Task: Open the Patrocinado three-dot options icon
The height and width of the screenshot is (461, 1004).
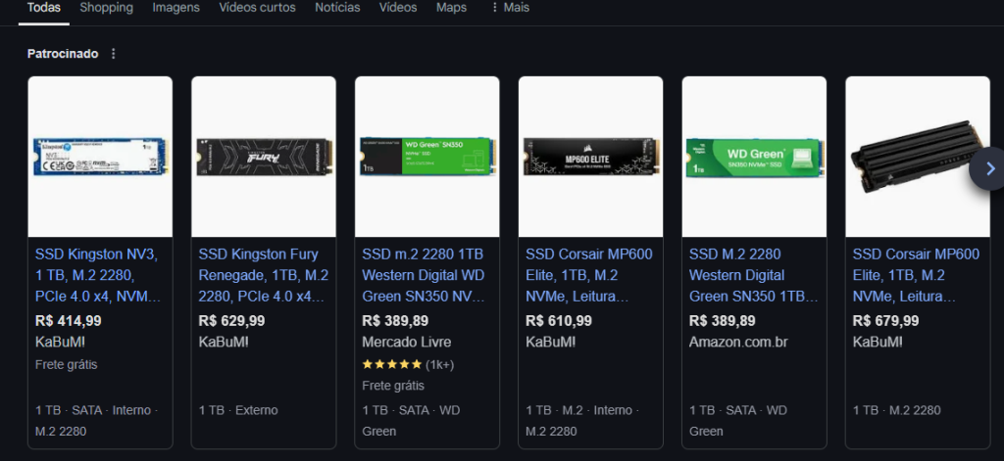Action: tap(114, 54)
